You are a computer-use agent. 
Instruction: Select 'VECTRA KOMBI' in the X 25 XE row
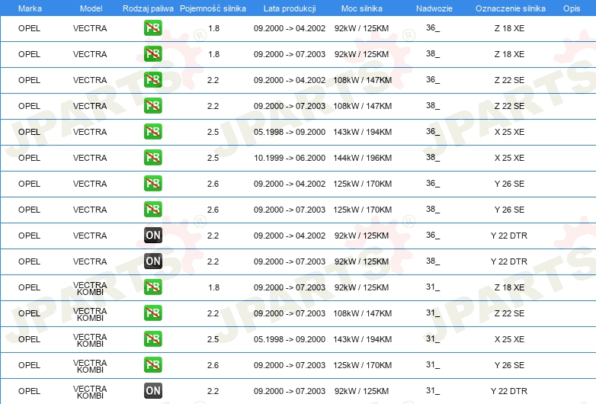90,340
